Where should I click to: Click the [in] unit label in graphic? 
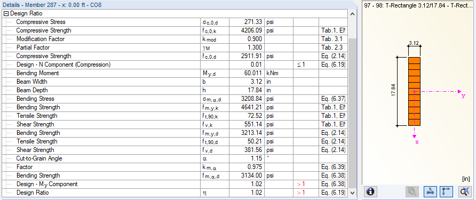466,179
